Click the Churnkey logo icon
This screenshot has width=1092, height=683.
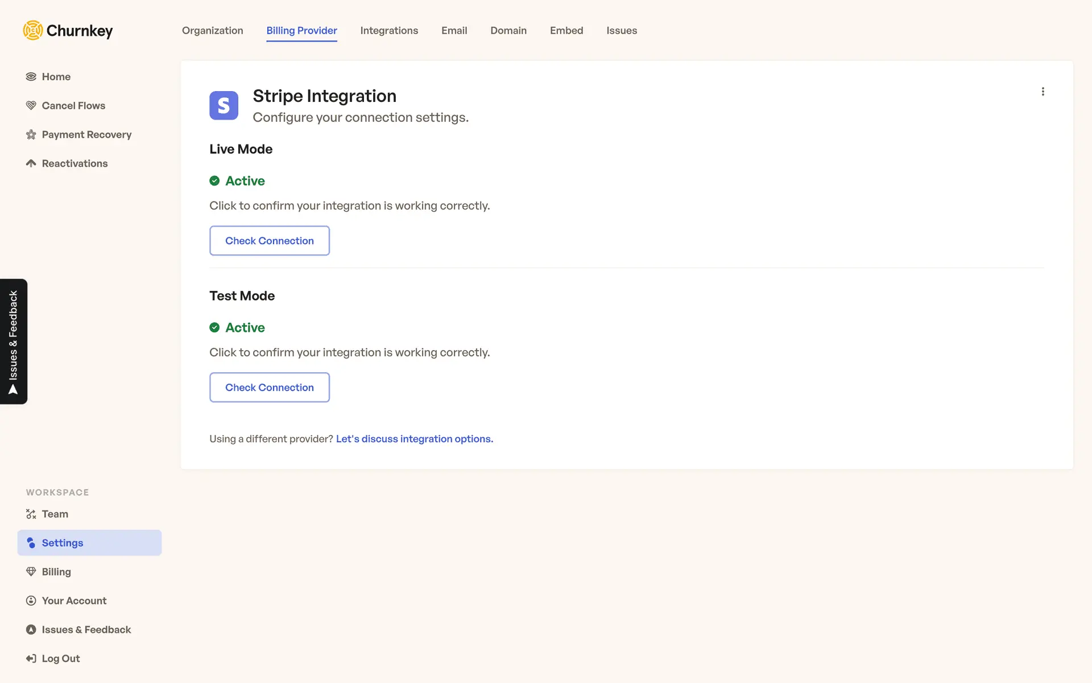click(33, 30)
